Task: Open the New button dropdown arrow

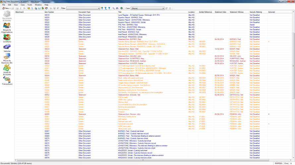Action: (x=10, y=8)
